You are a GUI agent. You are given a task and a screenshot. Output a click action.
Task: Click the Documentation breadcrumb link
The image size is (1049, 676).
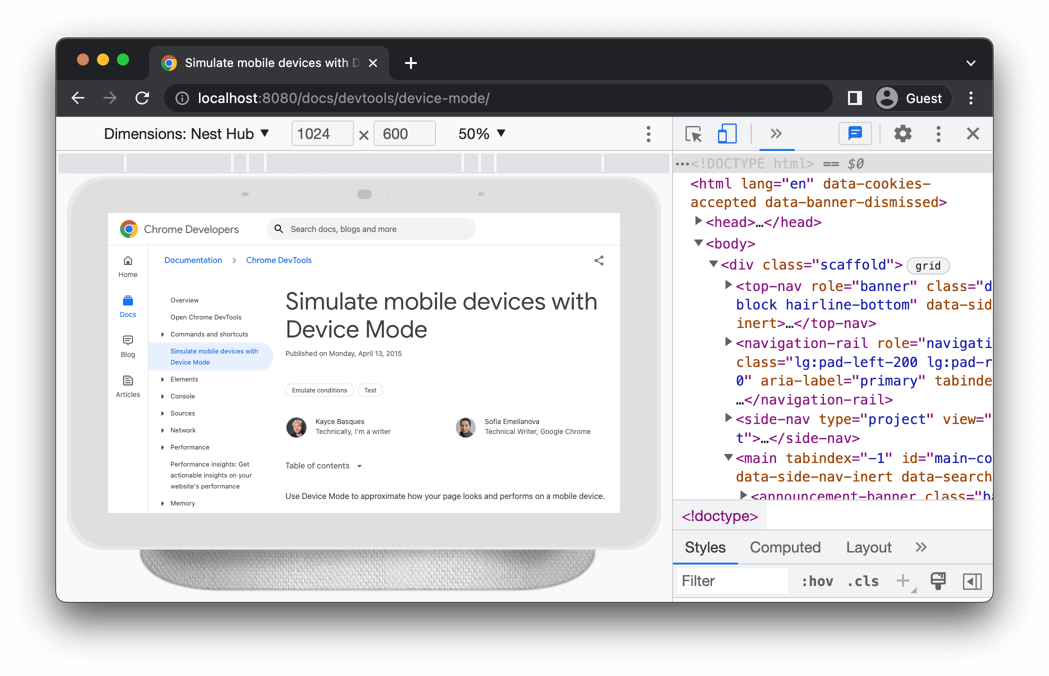click(x=192, y=259)
